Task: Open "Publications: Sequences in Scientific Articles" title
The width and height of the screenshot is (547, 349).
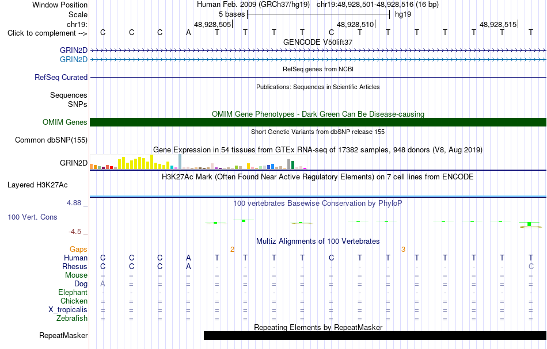Action: [318, 87]
